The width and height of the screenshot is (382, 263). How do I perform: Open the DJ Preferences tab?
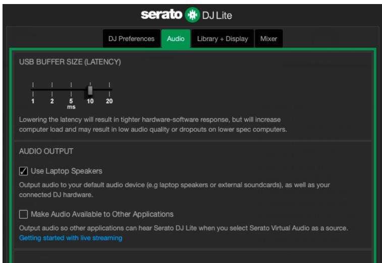131,38
